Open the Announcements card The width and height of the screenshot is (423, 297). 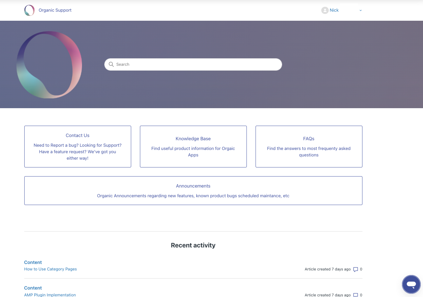pyautogui.click(x=193, y=190)
